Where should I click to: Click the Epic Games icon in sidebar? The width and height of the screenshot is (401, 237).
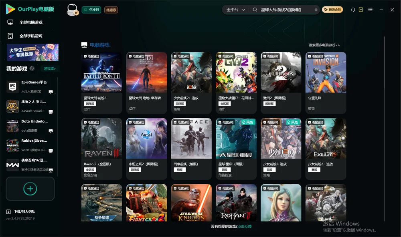point(12,86)
